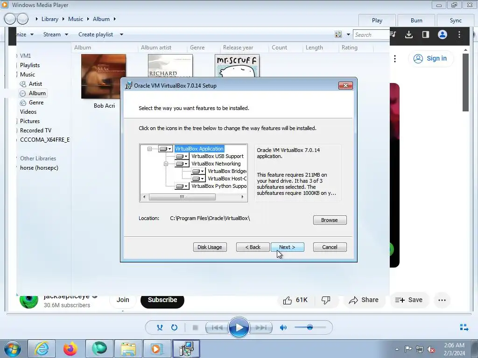This screenshot has height=358, width=478.
Task: Open VirtualBox Networking feature dropdown
Action: tap(182, 164)
